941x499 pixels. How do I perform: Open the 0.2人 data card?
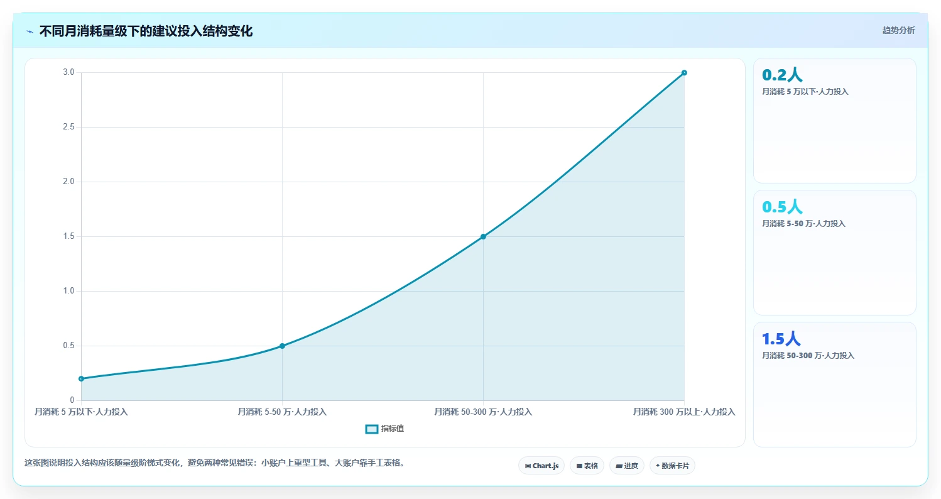tap(834, 121)
